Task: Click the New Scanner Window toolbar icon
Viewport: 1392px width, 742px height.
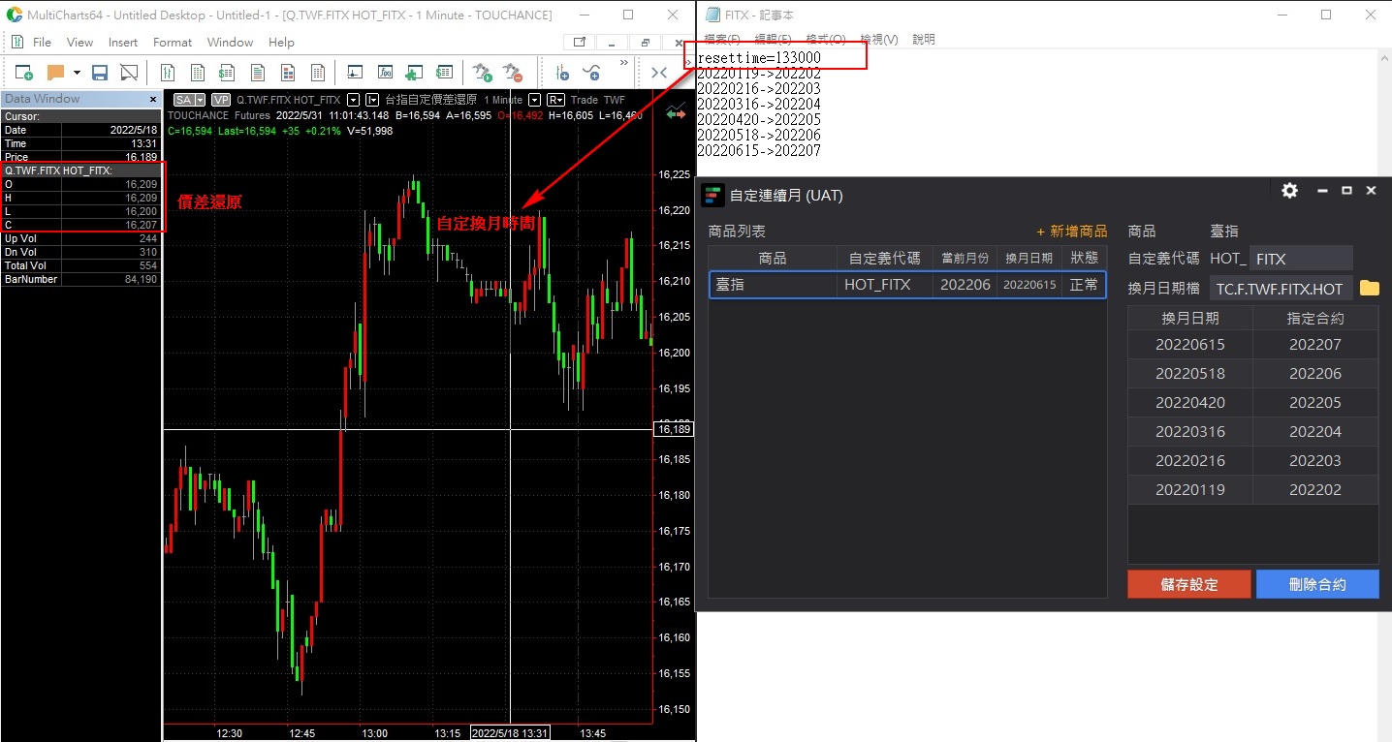Action: (x=198, y=73)
